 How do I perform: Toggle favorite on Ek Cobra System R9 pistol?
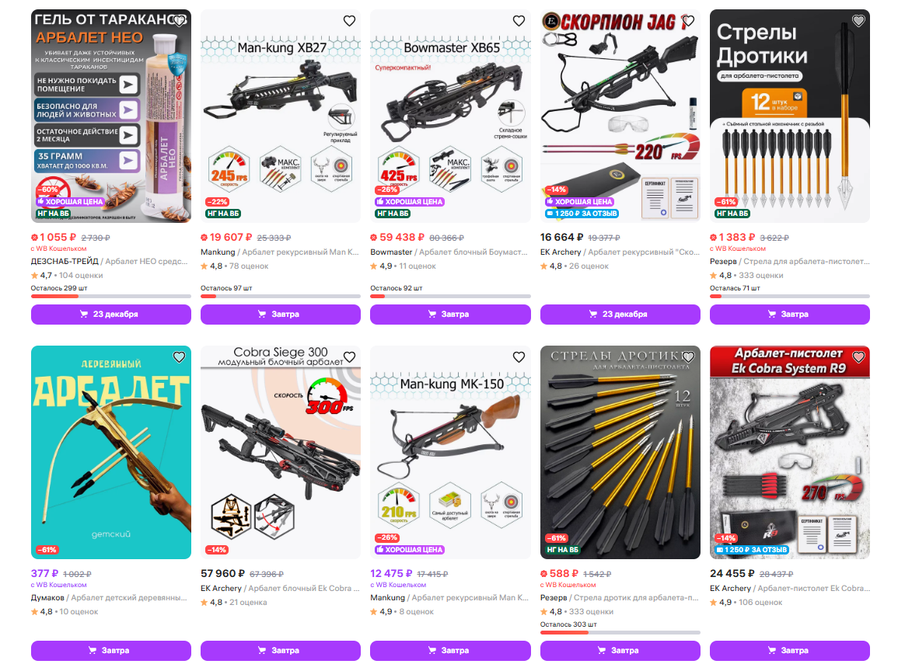tap(858, 356)
